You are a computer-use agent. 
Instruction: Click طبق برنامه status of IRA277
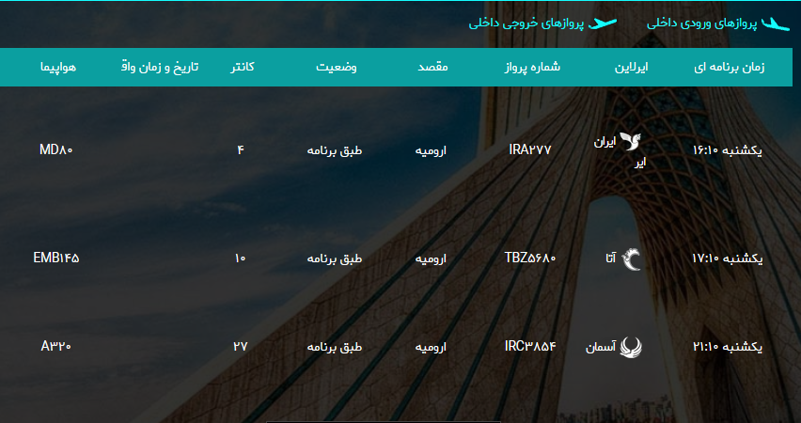335,150
